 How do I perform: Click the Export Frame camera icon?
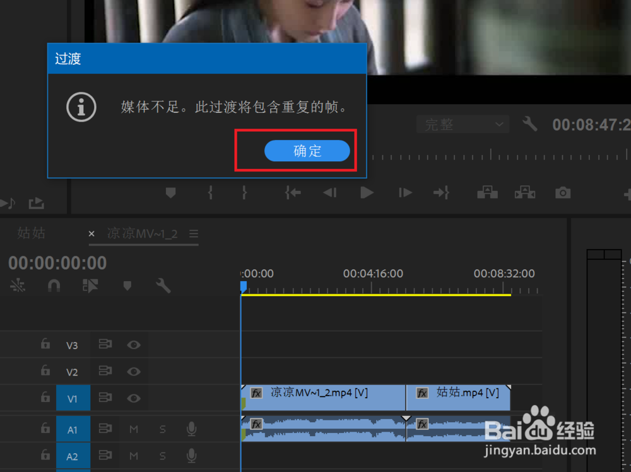click(x=562, y=192)
